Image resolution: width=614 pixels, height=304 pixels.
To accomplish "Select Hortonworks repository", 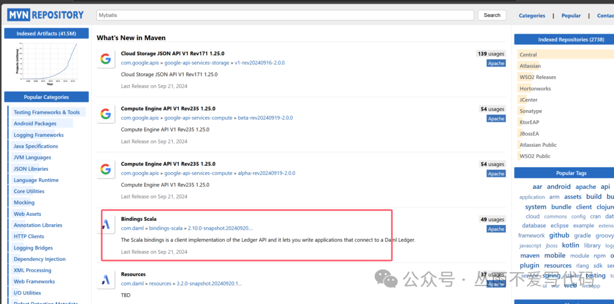I will (535, 89).
